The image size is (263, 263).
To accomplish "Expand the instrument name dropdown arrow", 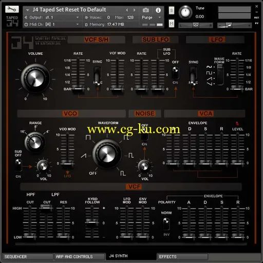I will [27, 10].
